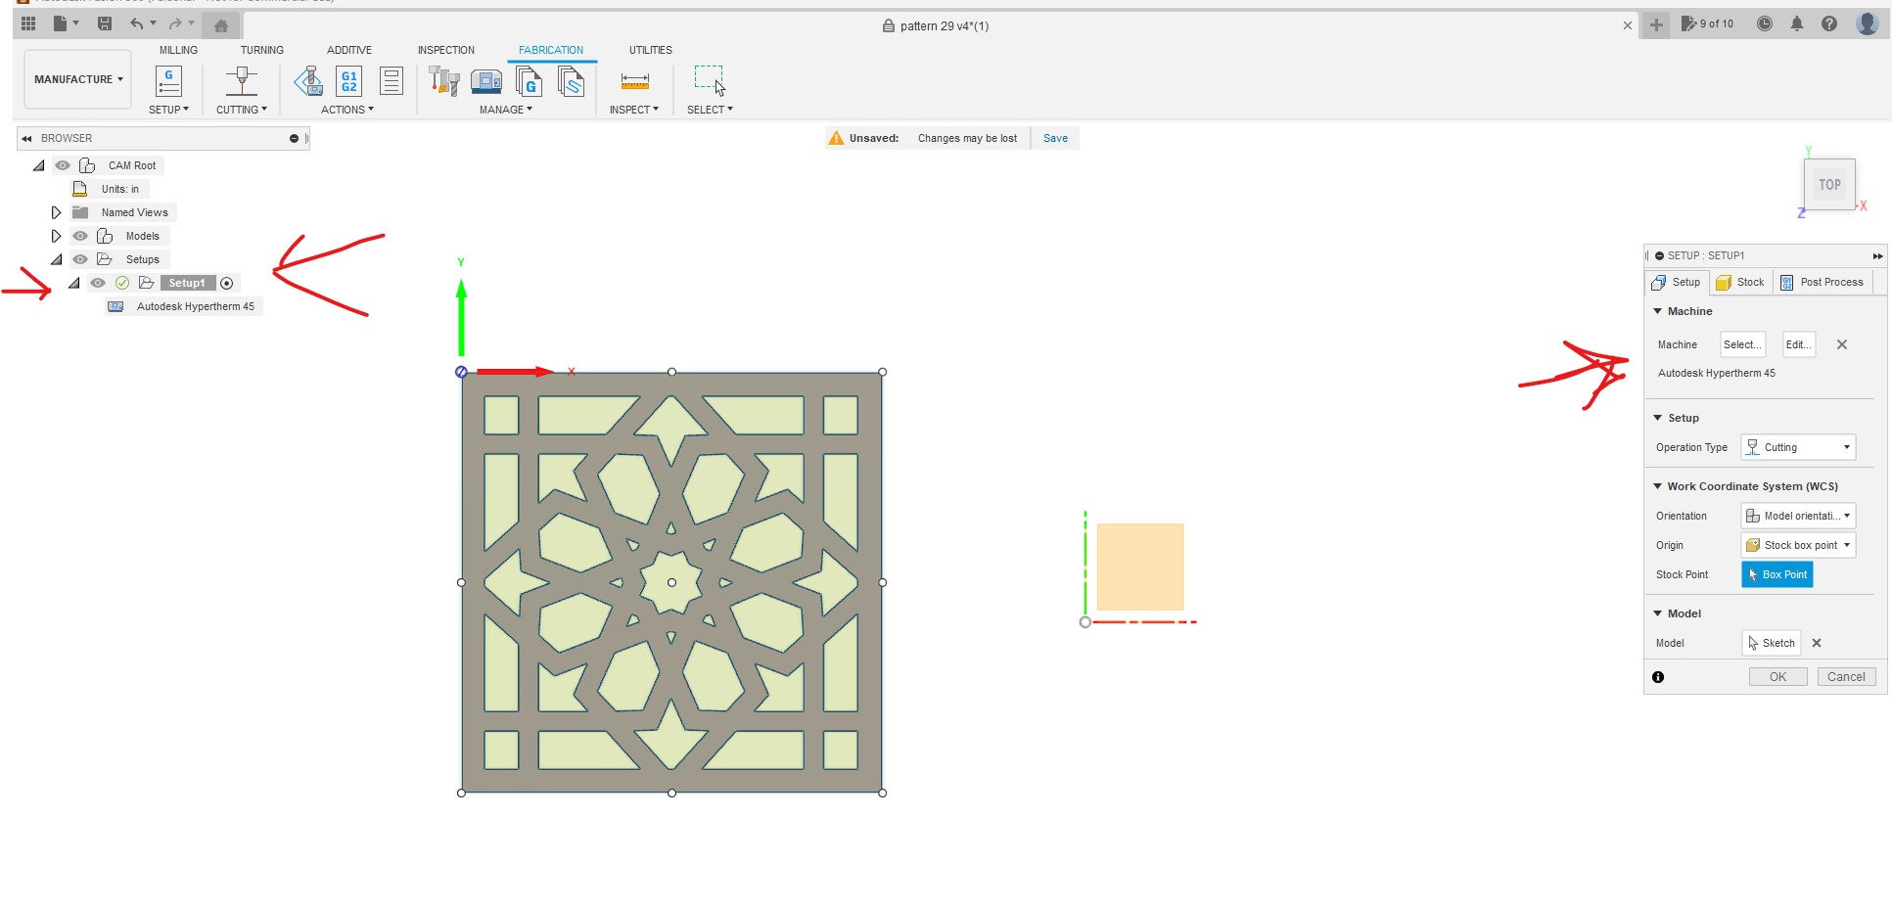Click the info icon in Setup dialog

(x=1658, y=677)
